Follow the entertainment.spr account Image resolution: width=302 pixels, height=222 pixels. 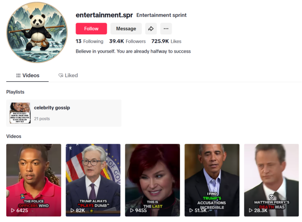click(91, 29)
